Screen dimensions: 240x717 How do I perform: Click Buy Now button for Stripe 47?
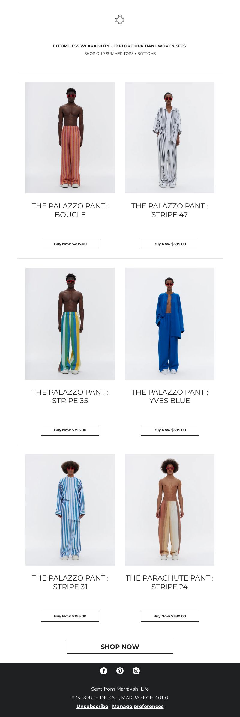tap(170, 244)
